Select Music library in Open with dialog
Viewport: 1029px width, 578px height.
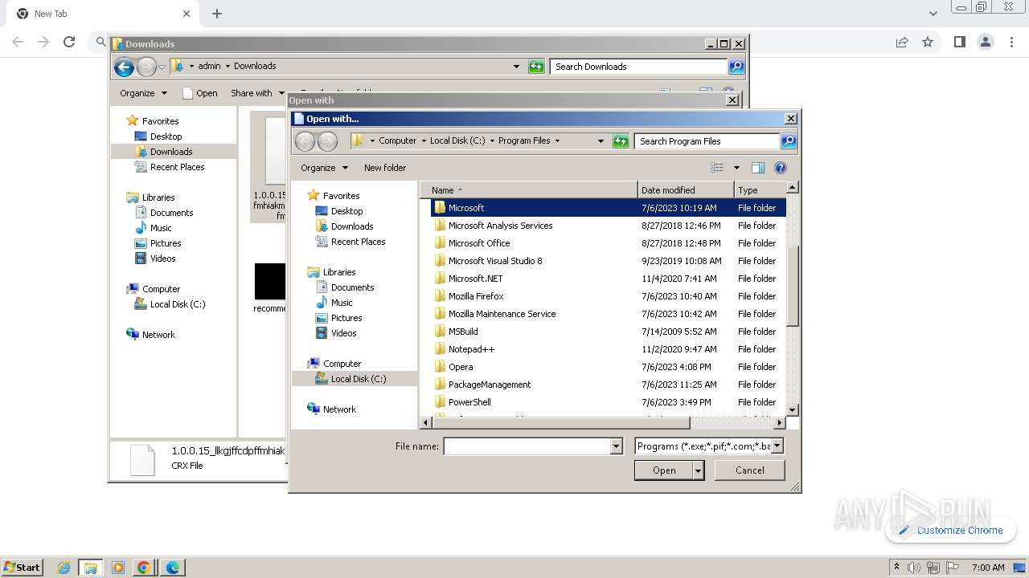point(342,303)
